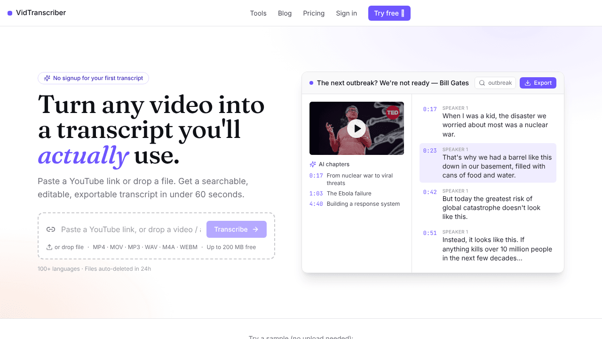This screenshot has height=339, width=602.
Task: Focus the outbreak search field
Action: pos(495,83)
